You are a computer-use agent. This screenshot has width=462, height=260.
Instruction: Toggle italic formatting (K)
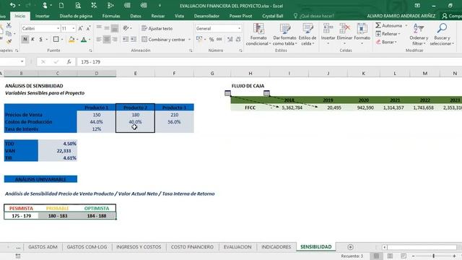tap(32, 39)
